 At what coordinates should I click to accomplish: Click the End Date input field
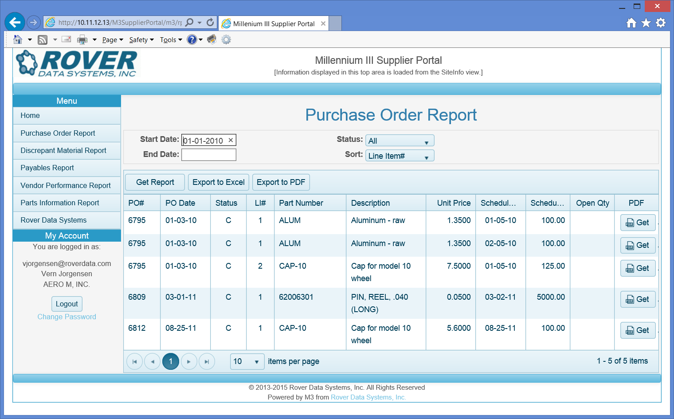(x=209, y=155)
